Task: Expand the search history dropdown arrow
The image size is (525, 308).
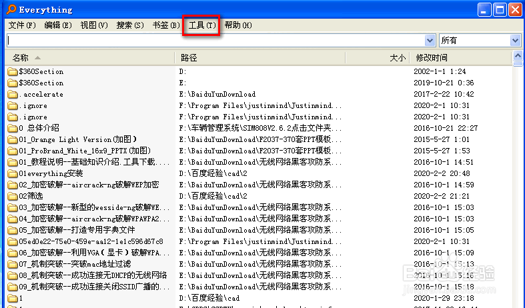Action: pos(430,41)
